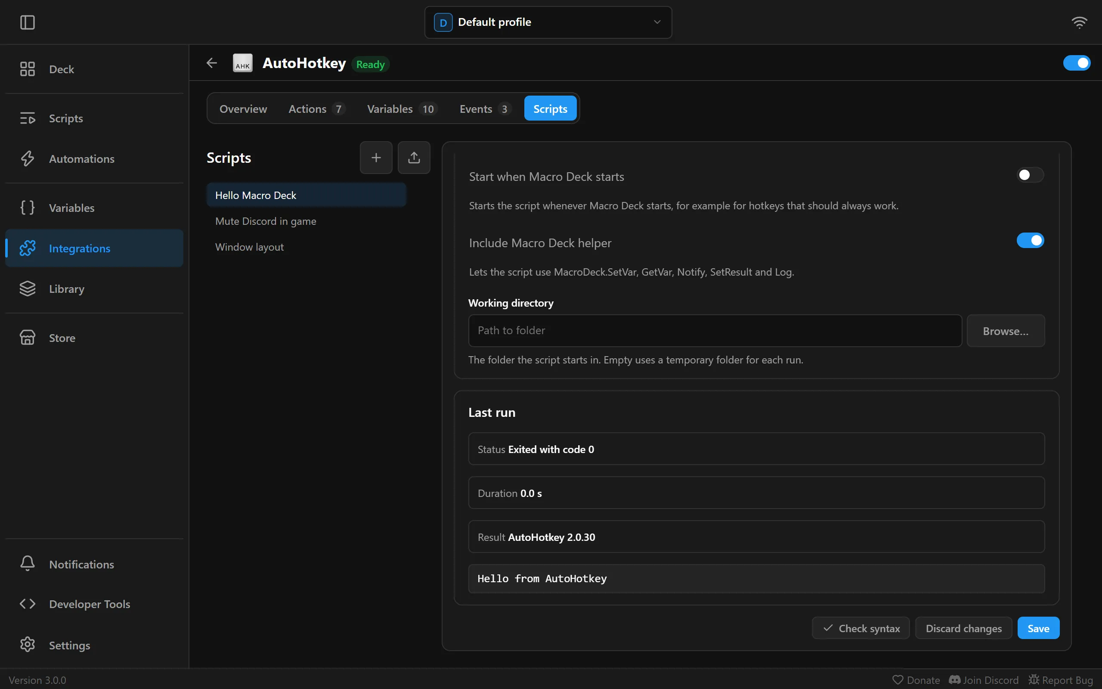Click the Exited with code 0 status
The width and height of the screenshot is (1102, 689).
(551, 449)
